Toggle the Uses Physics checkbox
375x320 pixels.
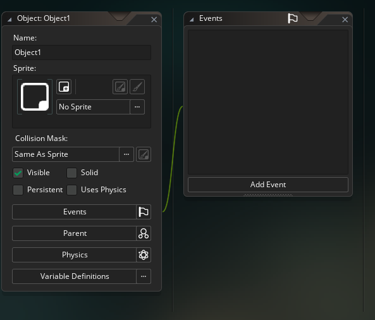click(x=71, y=190)
